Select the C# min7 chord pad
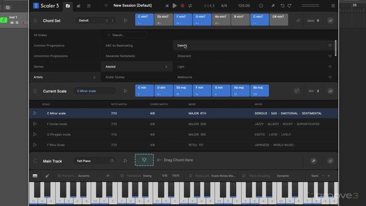This screenshot has height=206, width=366. tap(279, 19)
